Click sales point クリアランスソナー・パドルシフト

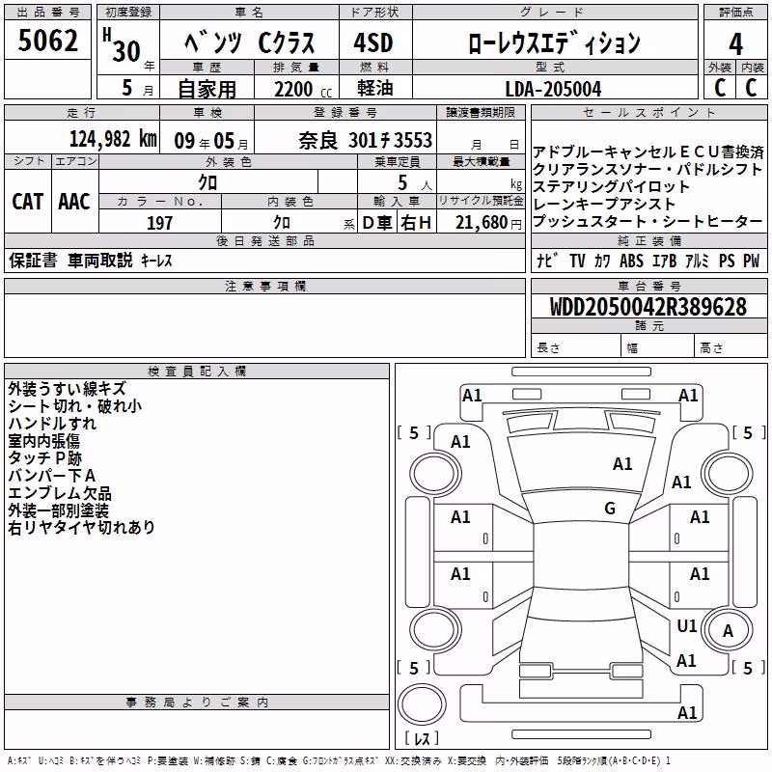(x=648, y=170)
